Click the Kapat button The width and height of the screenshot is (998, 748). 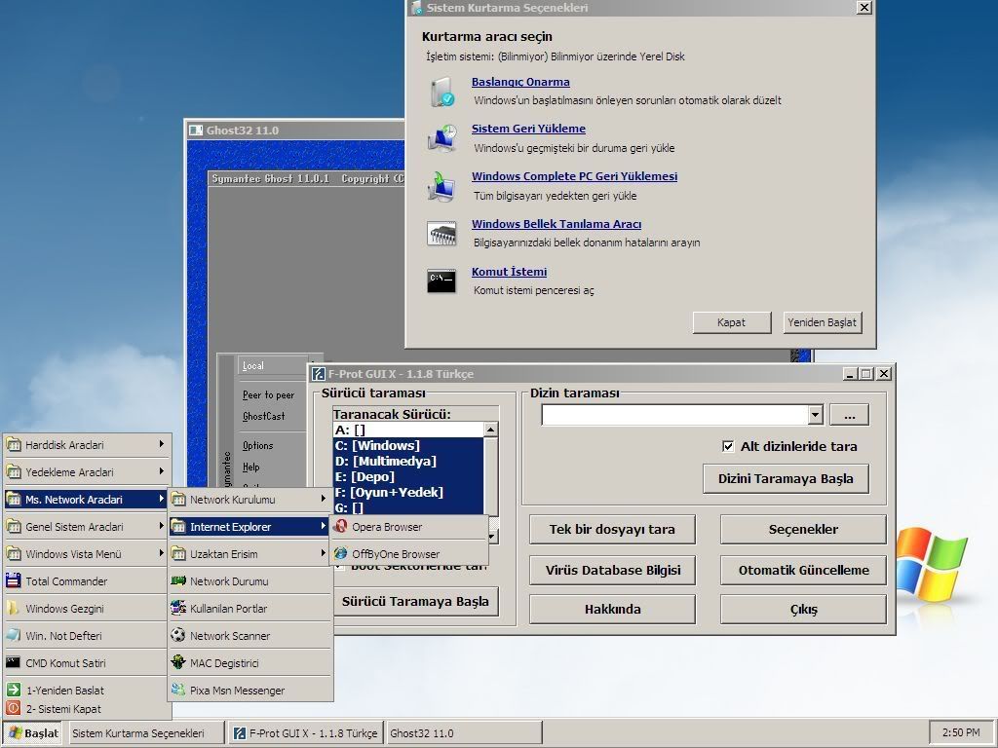point(731,322)
